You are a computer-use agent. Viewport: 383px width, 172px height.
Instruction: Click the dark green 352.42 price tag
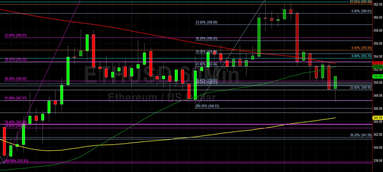pos(378,67)
